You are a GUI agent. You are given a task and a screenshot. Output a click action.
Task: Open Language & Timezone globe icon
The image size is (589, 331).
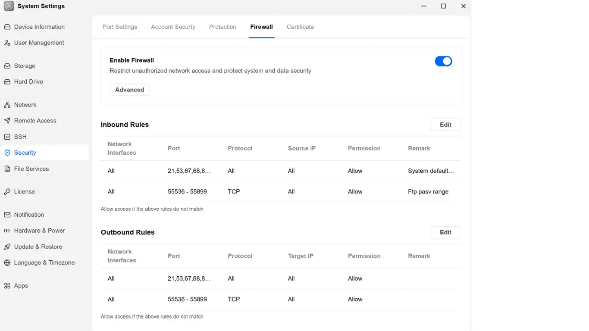coord(7,262)
